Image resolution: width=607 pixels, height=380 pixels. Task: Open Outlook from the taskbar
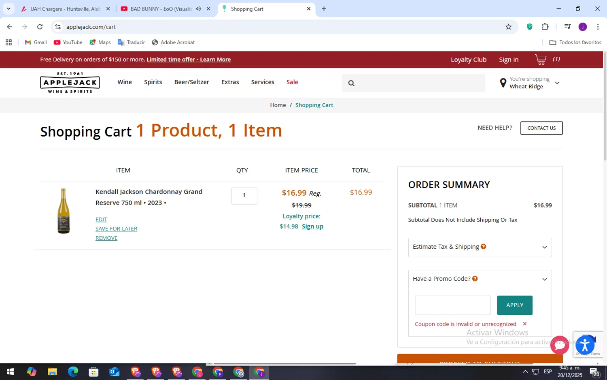pos(115,371)
